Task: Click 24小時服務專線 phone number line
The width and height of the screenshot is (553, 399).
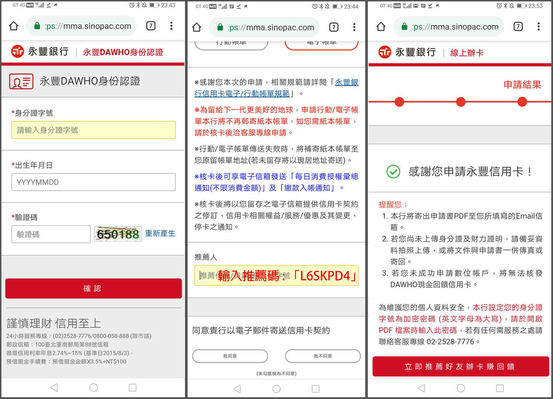Action: pos(79,336)
